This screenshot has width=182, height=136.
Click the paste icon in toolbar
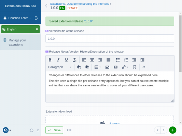[x=79, y=67]
